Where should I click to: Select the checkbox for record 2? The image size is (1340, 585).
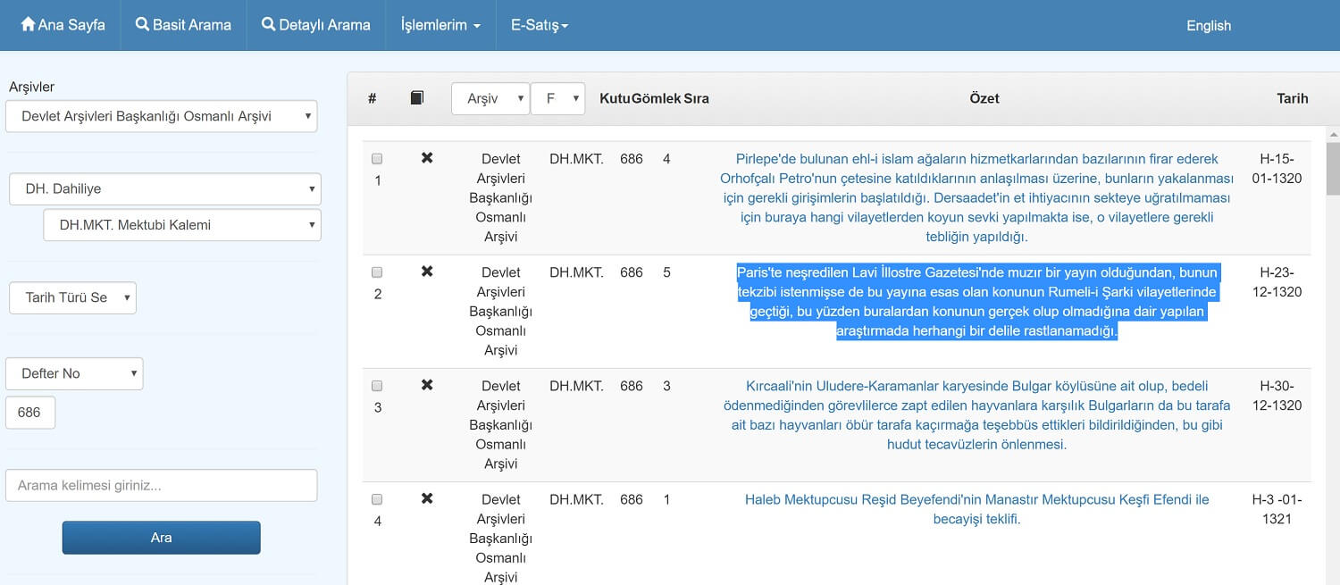point(377,272)
